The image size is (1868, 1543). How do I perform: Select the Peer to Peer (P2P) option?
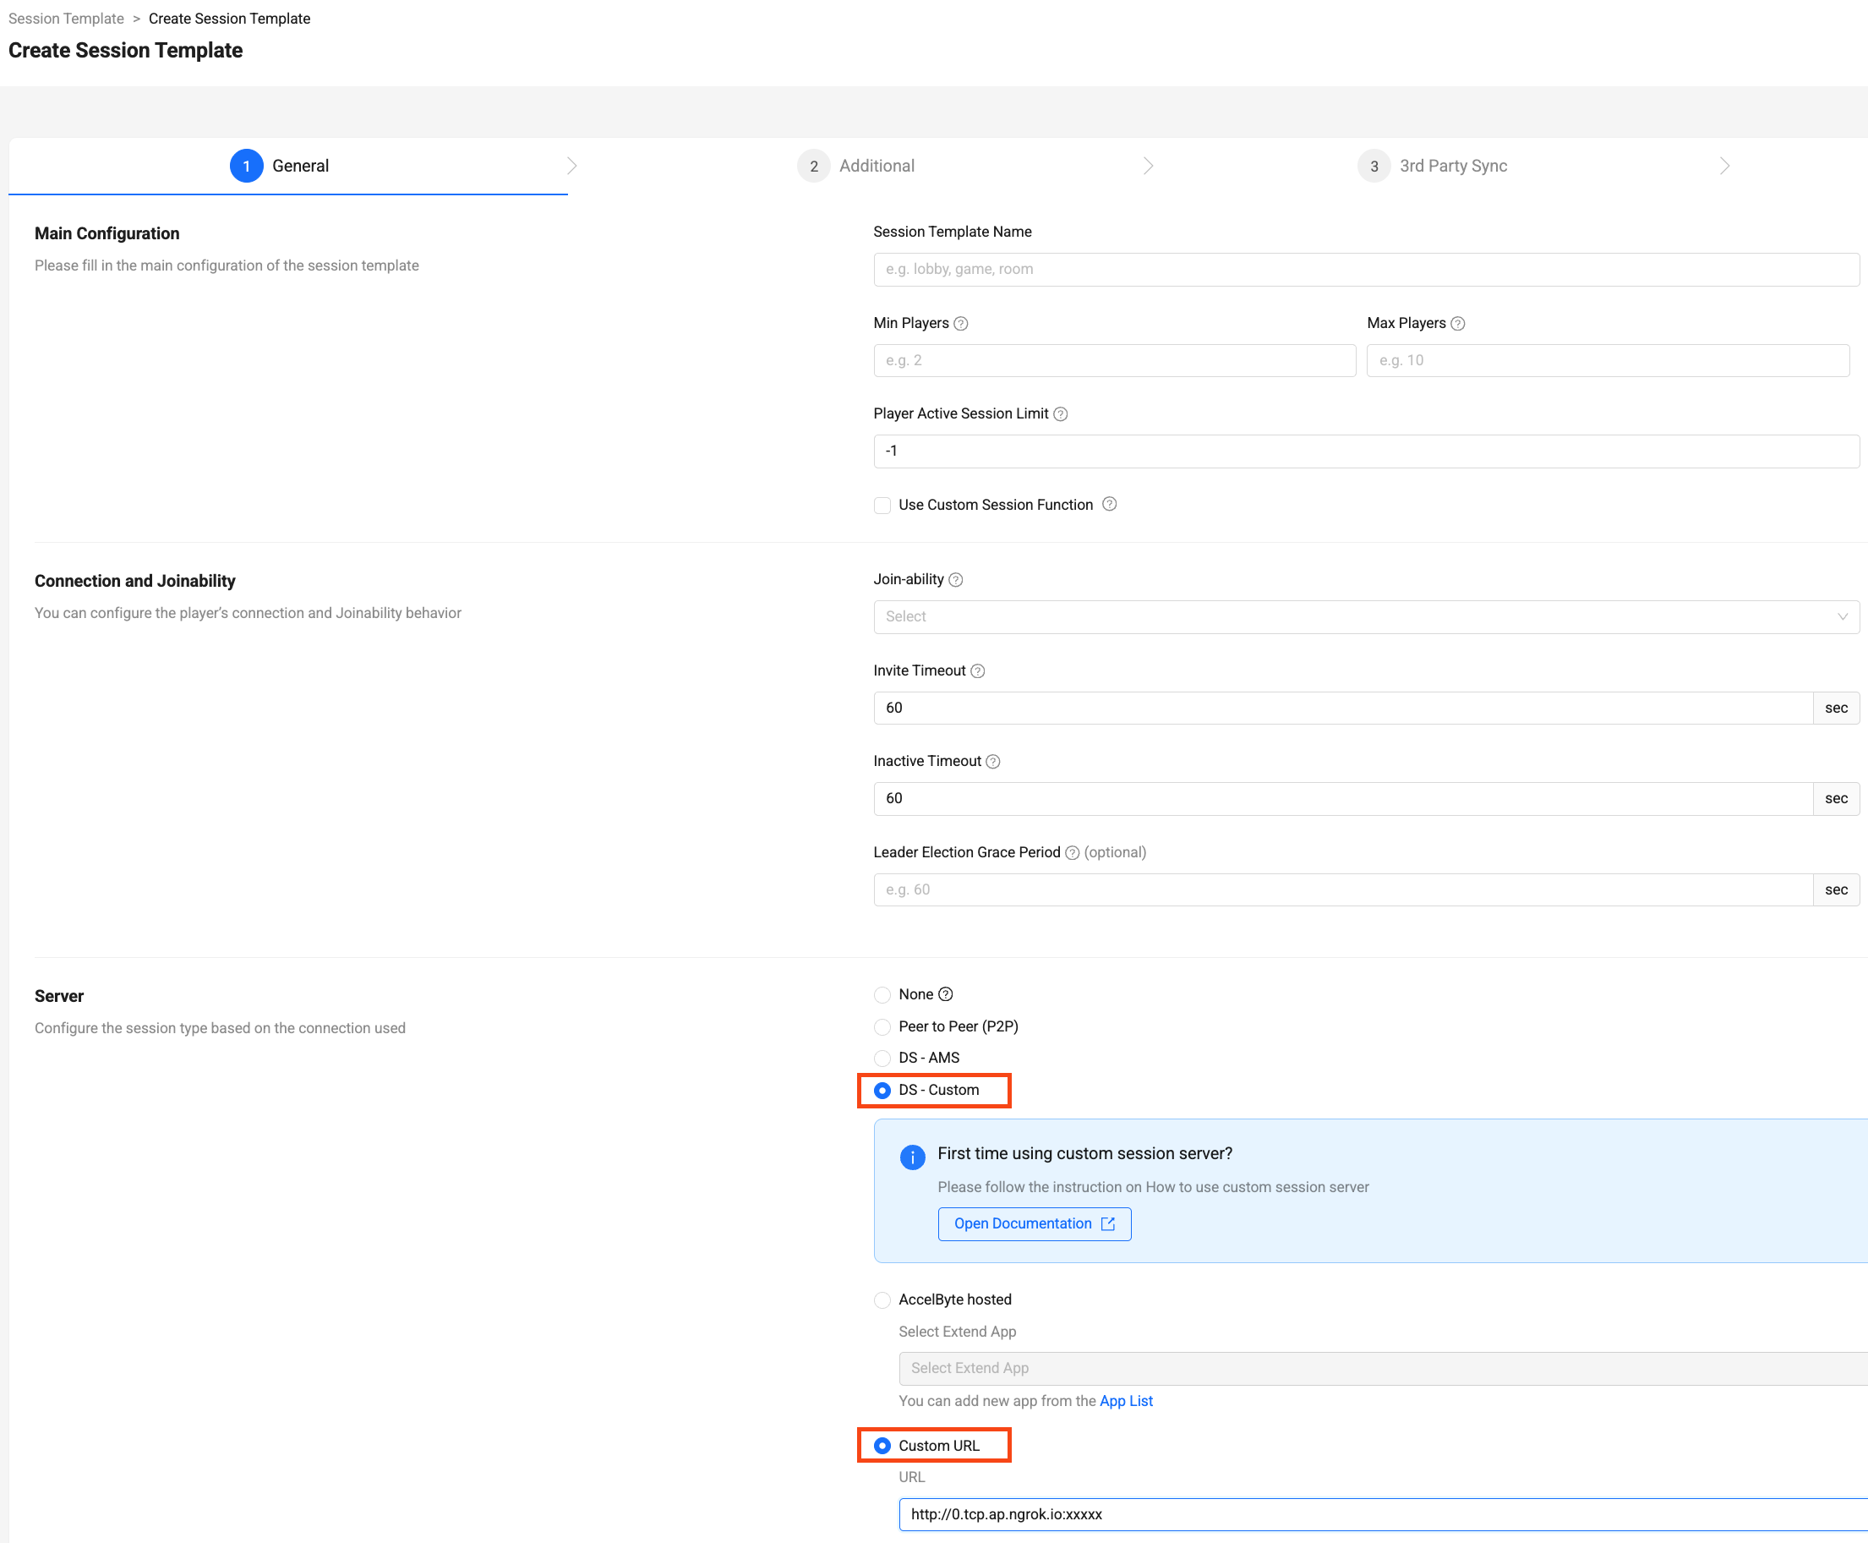click(x=882, y=1026)
